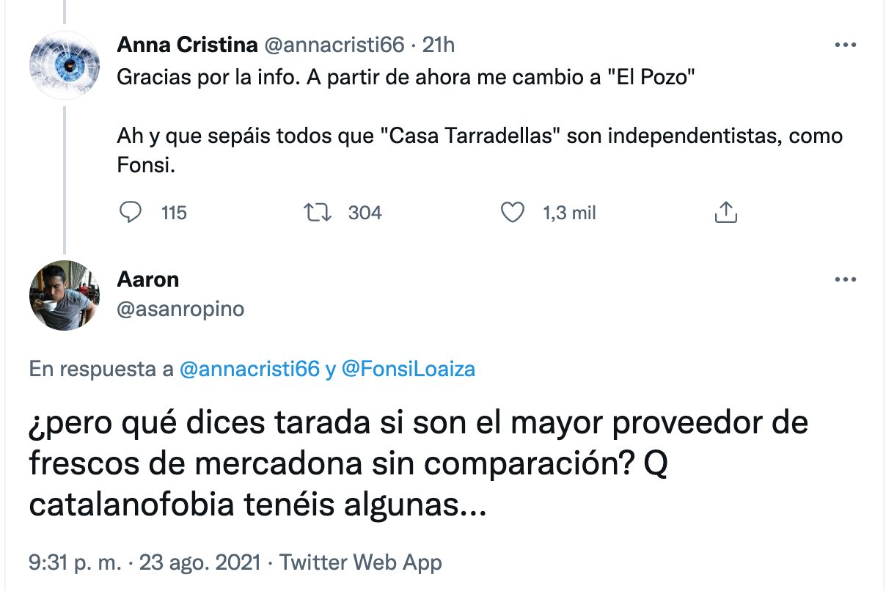The image size is (886, 591).
Task: Like Anna Cristina's tweet with heart icon
Action: 511,213
